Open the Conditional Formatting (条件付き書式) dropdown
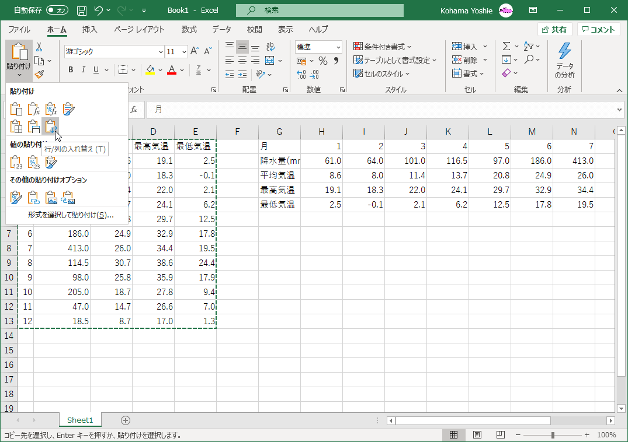This screenshot has height=442, width=628. pyautogui.click(x=383, y=47)
